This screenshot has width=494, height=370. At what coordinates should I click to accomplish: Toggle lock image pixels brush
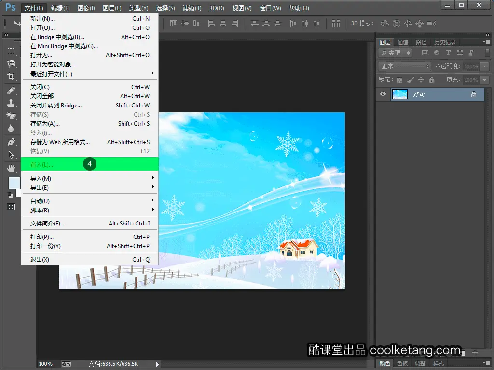coord(410,80)
